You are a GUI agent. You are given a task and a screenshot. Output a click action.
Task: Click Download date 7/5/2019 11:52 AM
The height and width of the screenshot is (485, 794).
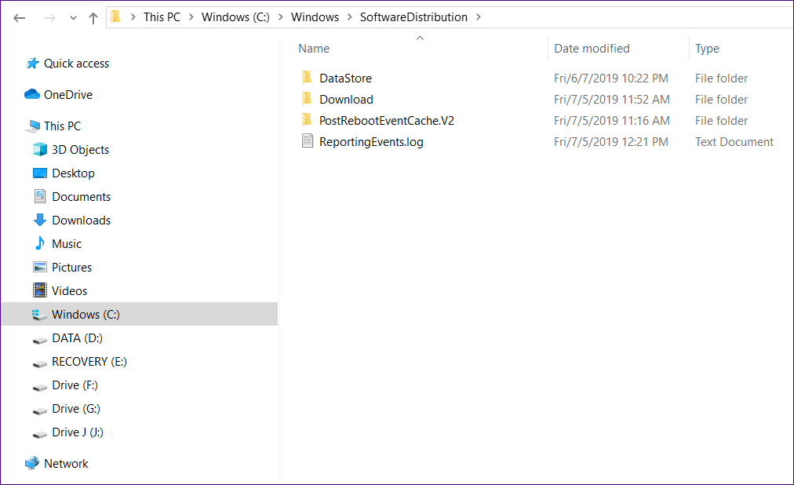pos(612,100)
